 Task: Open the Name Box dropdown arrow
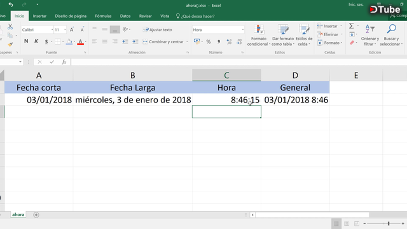click(x=20, y=62)
